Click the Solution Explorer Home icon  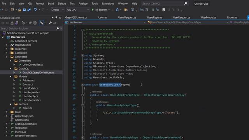12,23
